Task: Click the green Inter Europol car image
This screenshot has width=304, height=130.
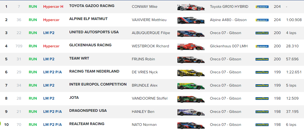Action: tap(191, 86)
